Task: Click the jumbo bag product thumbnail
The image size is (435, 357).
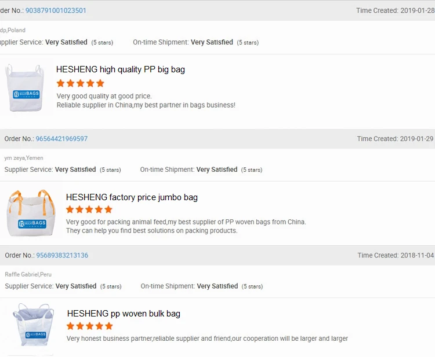Action: click(x=31, y=213)
